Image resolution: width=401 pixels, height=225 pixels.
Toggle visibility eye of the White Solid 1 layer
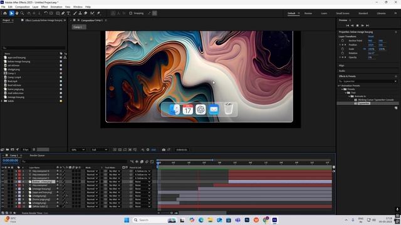[3, 206]
